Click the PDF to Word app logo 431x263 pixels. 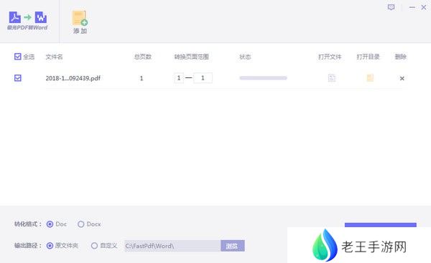click(27, 21)
